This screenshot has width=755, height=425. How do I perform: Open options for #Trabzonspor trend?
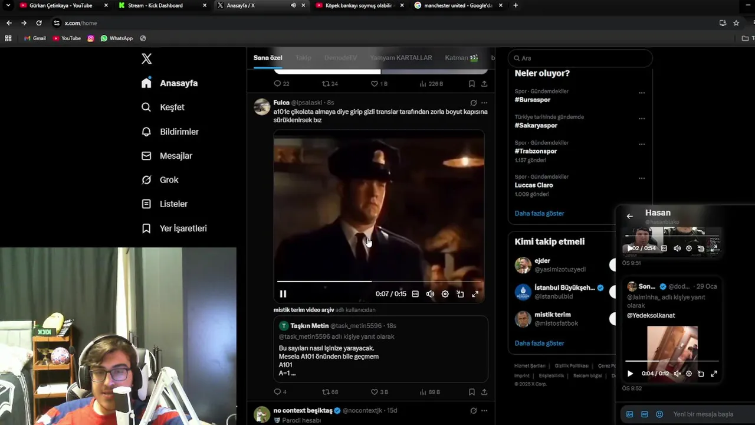642,144
